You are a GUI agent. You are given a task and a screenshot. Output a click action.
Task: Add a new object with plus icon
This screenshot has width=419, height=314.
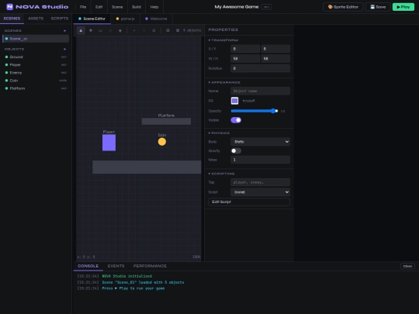tap(64, 49)
